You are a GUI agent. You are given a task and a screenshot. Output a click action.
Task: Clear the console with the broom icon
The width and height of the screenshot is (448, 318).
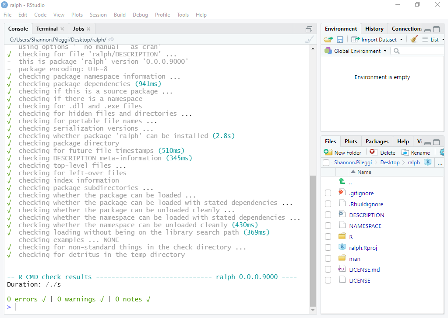tap(310, 40)
